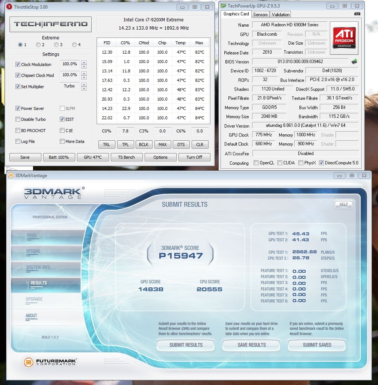Click the Batt 100% button
The image size is (378, 385).
tap(59, 157)
